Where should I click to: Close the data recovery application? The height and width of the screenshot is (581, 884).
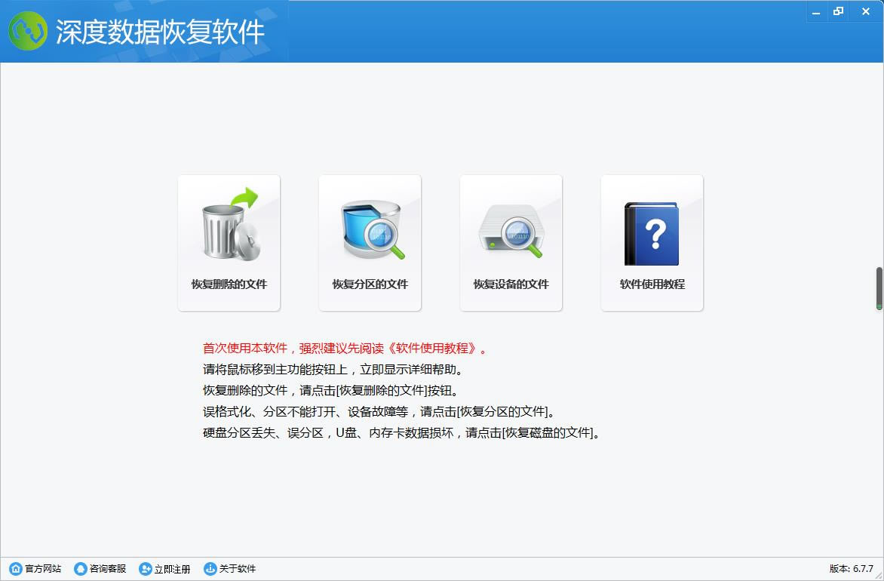[x=866, y=12]
